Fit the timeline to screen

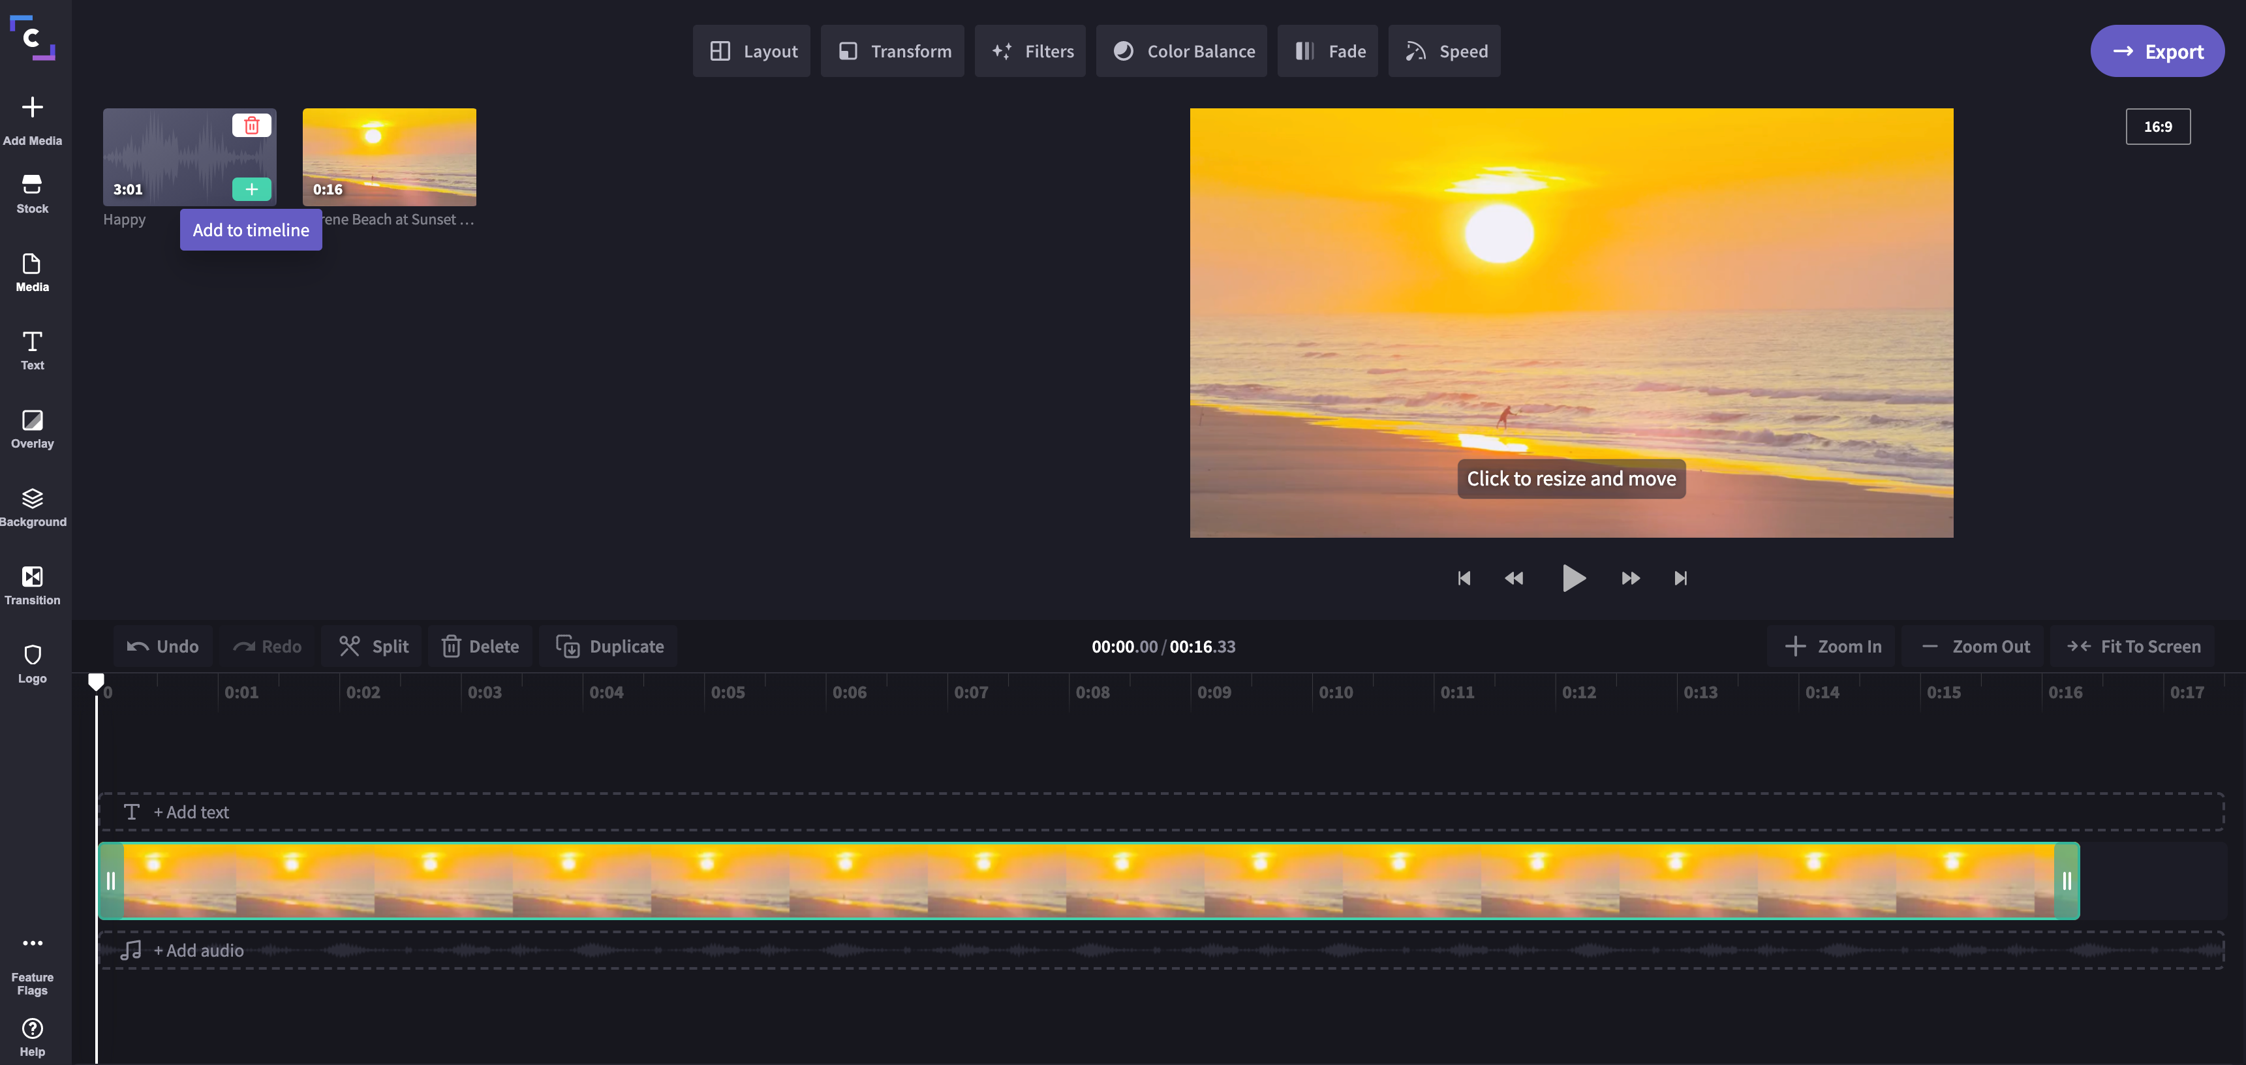[x=2132, y=646]
